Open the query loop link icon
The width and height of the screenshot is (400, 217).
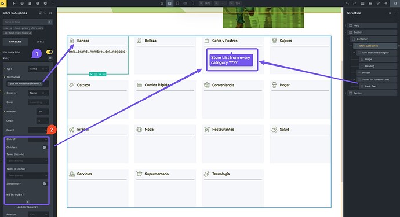pyautogui.click(x=50, y=58)
